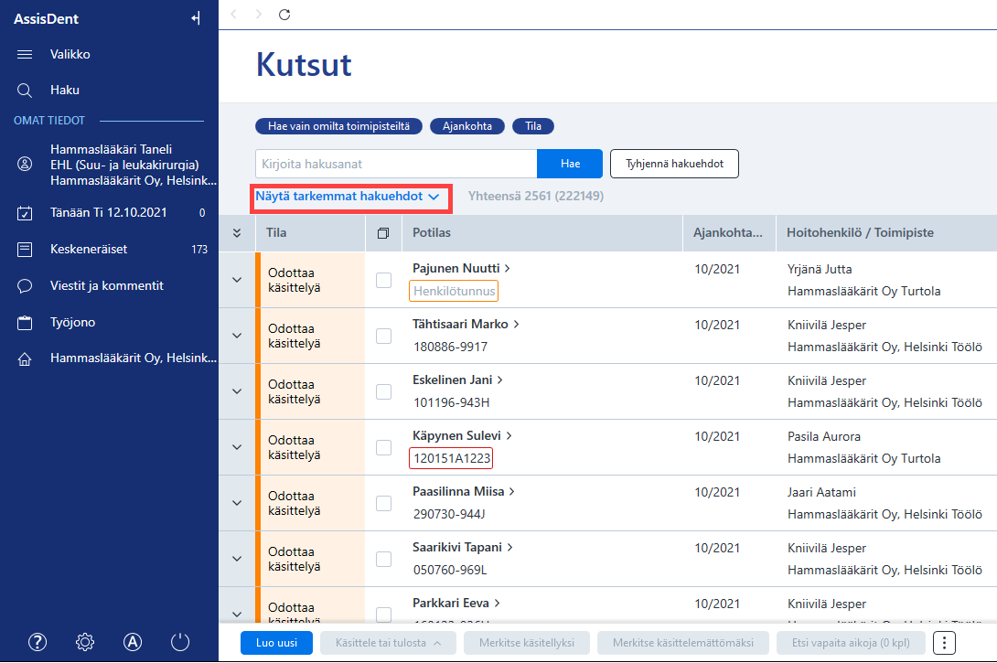Expand all rows with the double chevron
The image size is (997, 663).
[237, 233]
